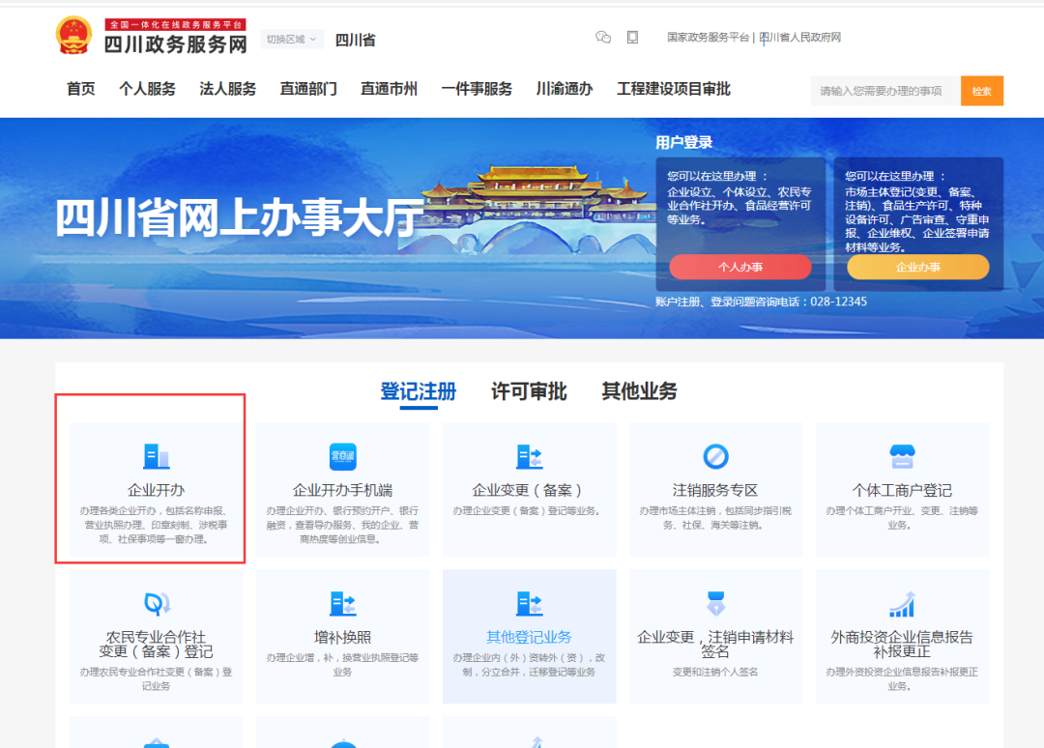
Task: Select the 登记注册 tab
Action: (x=419, y=391)
